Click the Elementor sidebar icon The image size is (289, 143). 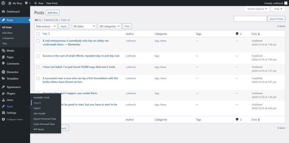(3, 72)
